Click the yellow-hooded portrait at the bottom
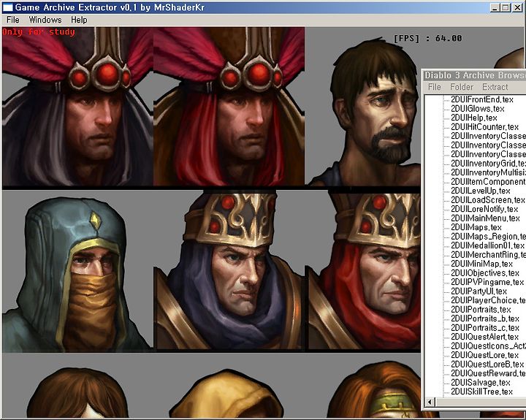The height and width of the screenshot is (420, 526). tap(226, 394)
